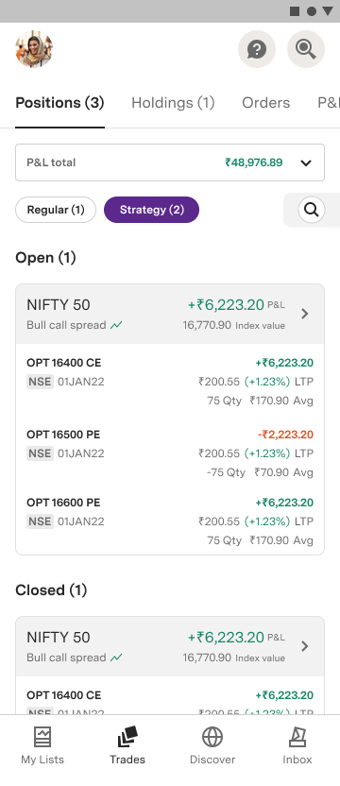
Task: Open the OPT 16500 PE position row
Action: (x=170, y=453)
